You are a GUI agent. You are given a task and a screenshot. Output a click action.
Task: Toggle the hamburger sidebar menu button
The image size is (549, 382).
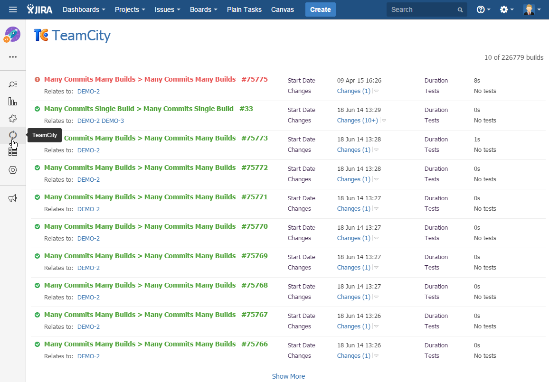coord(13,9)
